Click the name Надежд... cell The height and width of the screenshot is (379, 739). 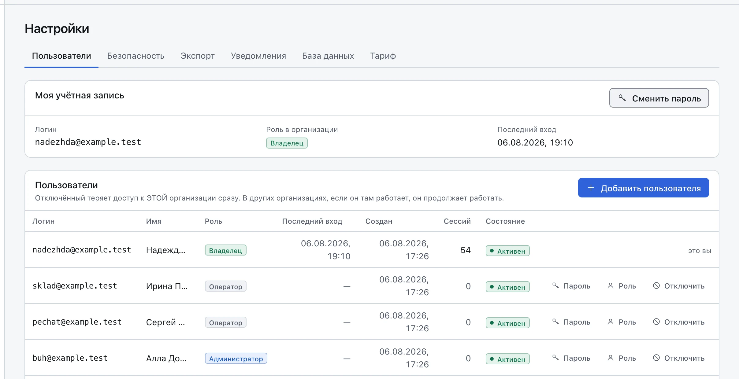pyautogui.click(x=165, y=250)
